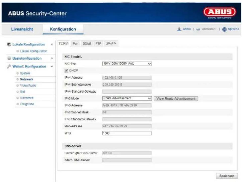
Task: Expand the Basiskonfiguration section chevron
Action: 52,58
